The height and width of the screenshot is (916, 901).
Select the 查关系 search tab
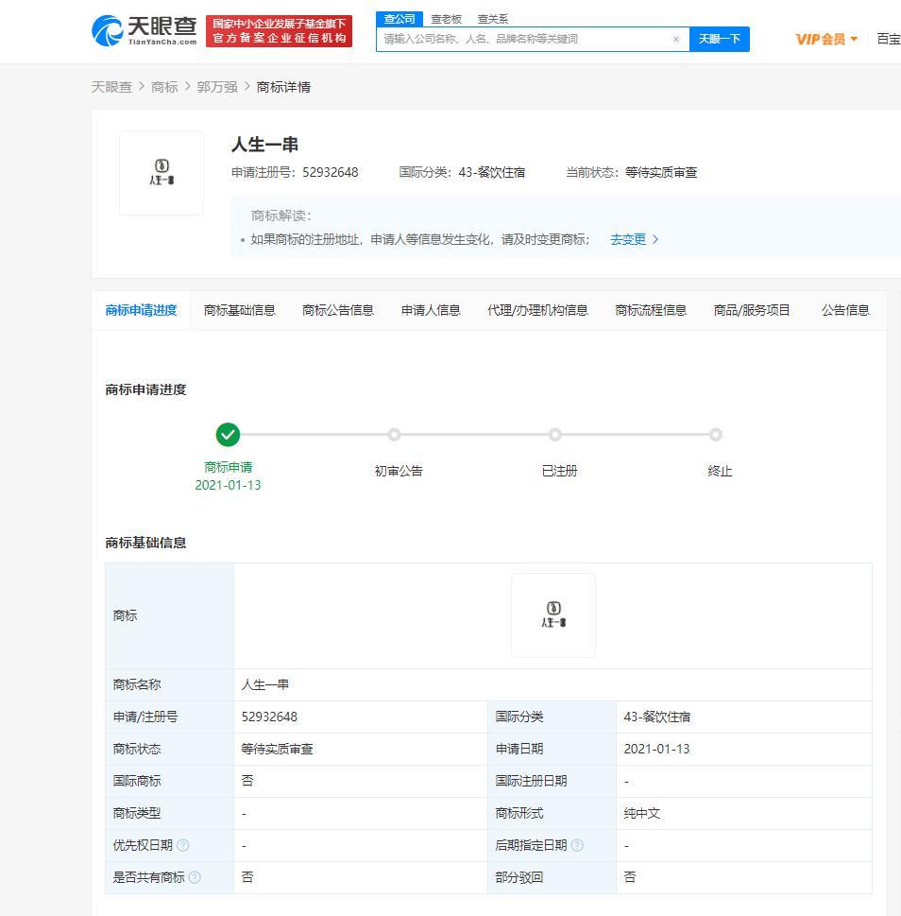tap(493, 19)
